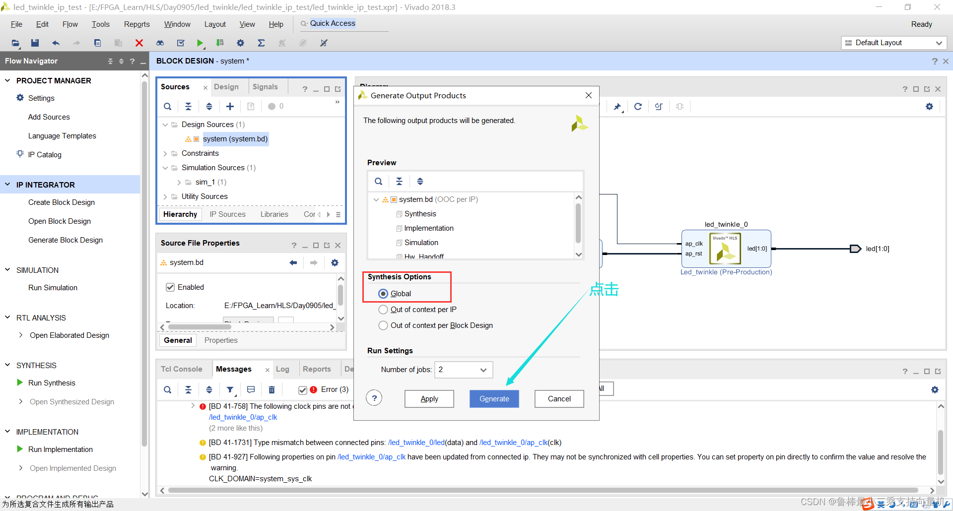953x511 pixels.
Task: Select the Out of context per IP option
Action: pos(383,310)
